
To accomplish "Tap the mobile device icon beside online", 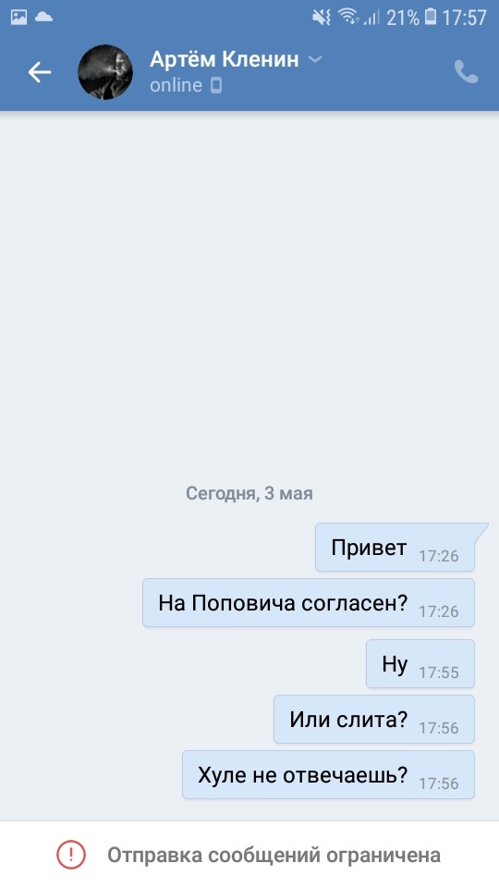I will 216,85.
